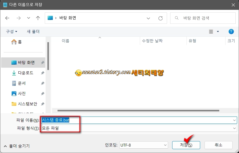Open the 사진 folder in the sidebar

tap(19, 94)
